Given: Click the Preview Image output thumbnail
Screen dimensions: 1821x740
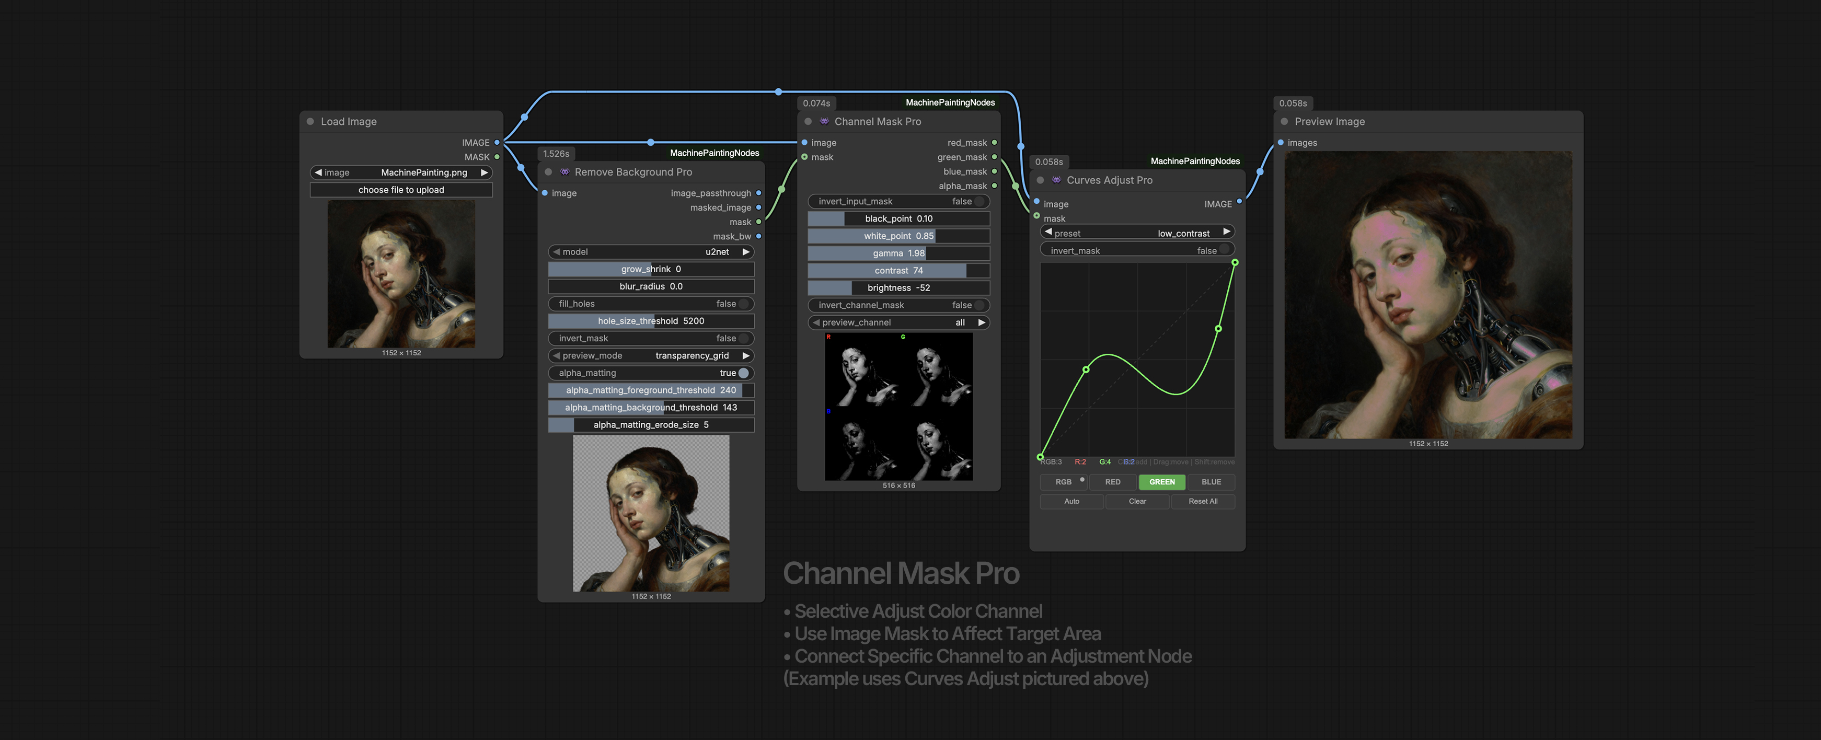Looking at the screenshot, I should (x=1428, y=295).
